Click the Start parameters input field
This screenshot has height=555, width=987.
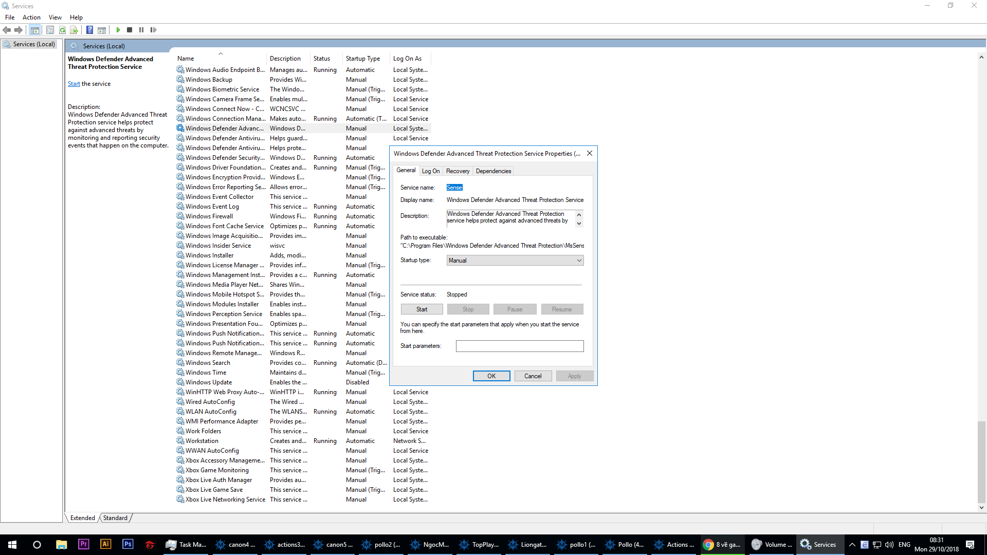520,346
